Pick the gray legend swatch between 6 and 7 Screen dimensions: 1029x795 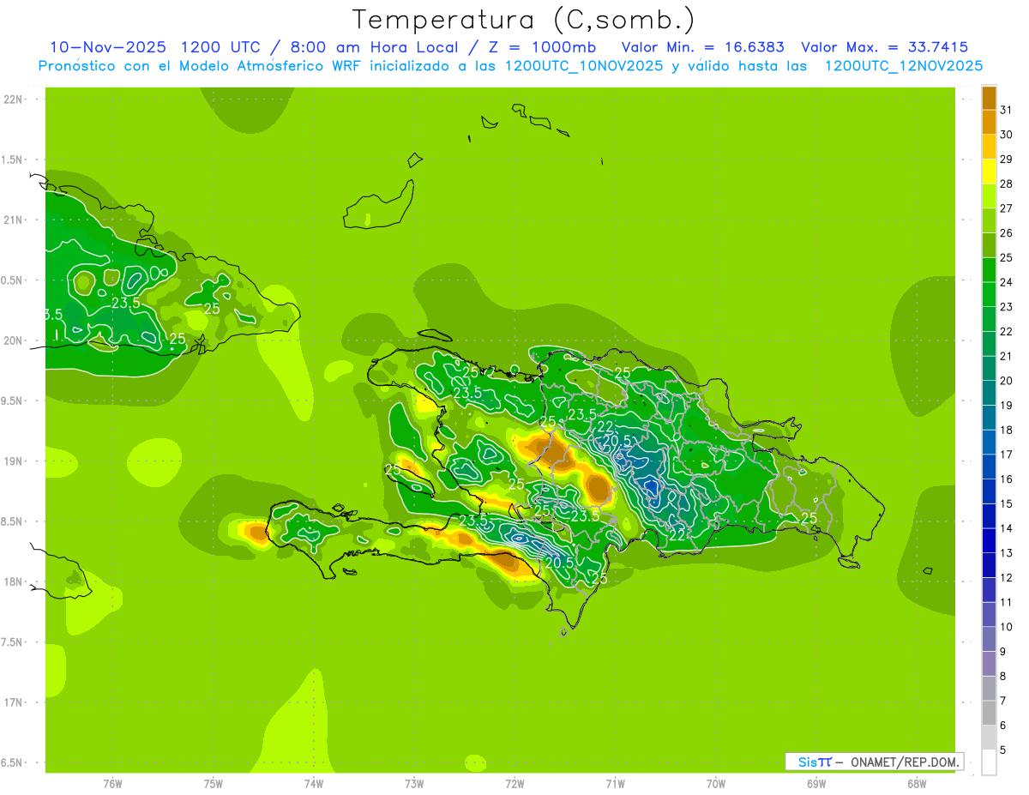click(x=989, y=713)
